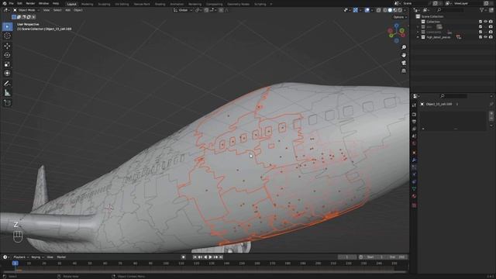Open the Output properties tab
Screen dimensions: 496x279
[x=415, y=122]
